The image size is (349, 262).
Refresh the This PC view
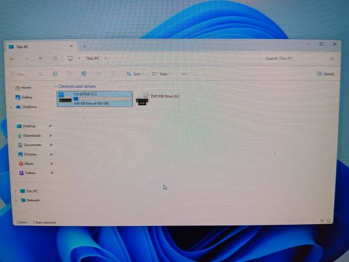click(55, 58)
